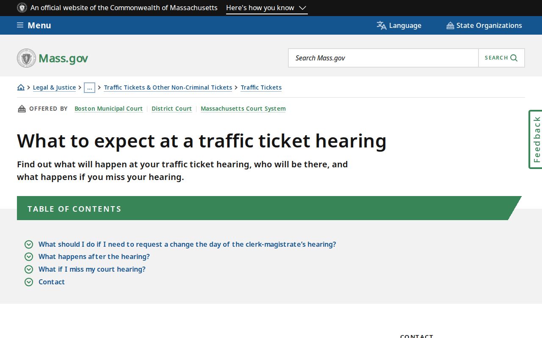542x338 pixels.
Task: Jump to 'request a change the day' question
Action: point(187,244)
